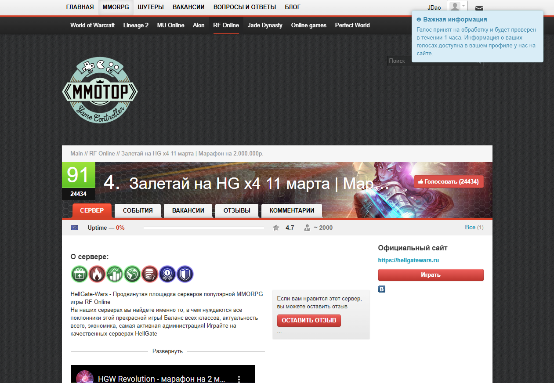Click the JDao username link
This screenshot has width=554, height=383.
[434, 8]
